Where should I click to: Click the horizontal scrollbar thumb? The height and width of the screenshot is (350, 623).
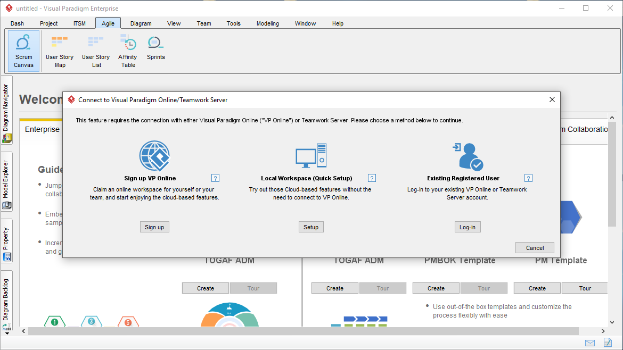(303, 331)
